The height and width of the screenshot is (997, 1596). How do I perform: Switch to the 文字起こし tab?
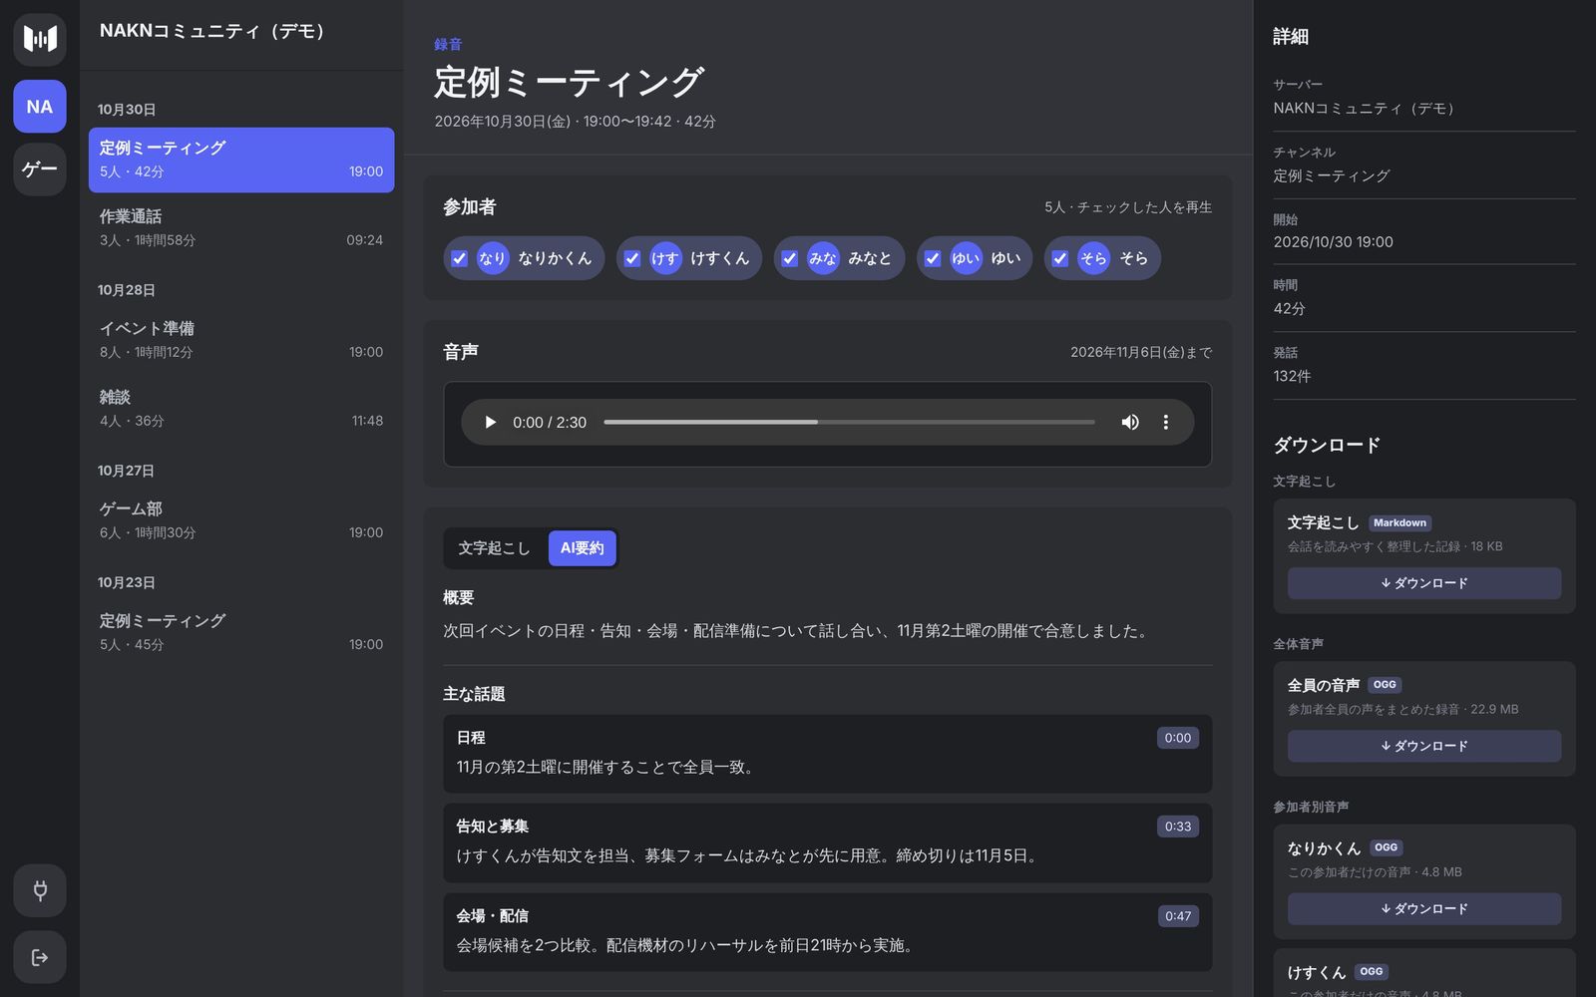[495, 548]
